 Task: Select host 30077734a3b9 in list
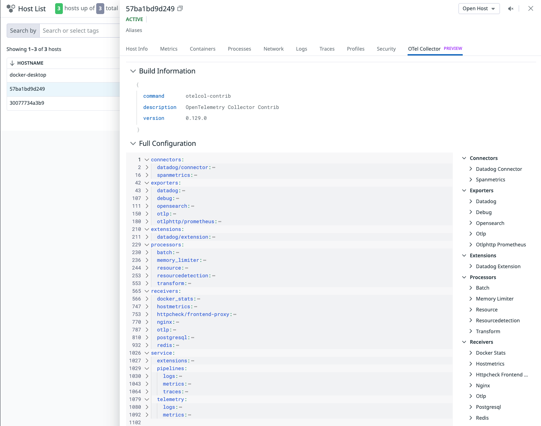(x=63, y=103)
